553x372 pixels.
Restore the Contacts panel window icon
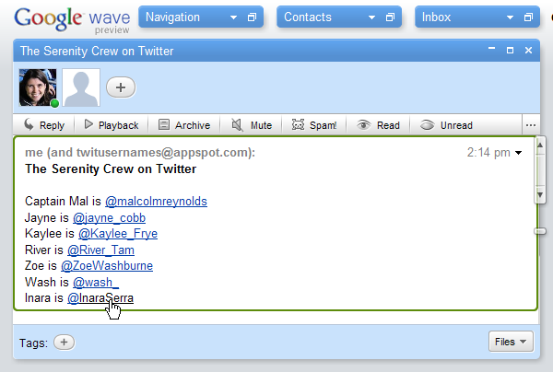pyautogui.click(x=390, y=17)
